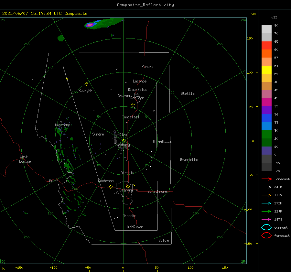
Task: Click the Olds label near center
Action: tap(123, 135)
